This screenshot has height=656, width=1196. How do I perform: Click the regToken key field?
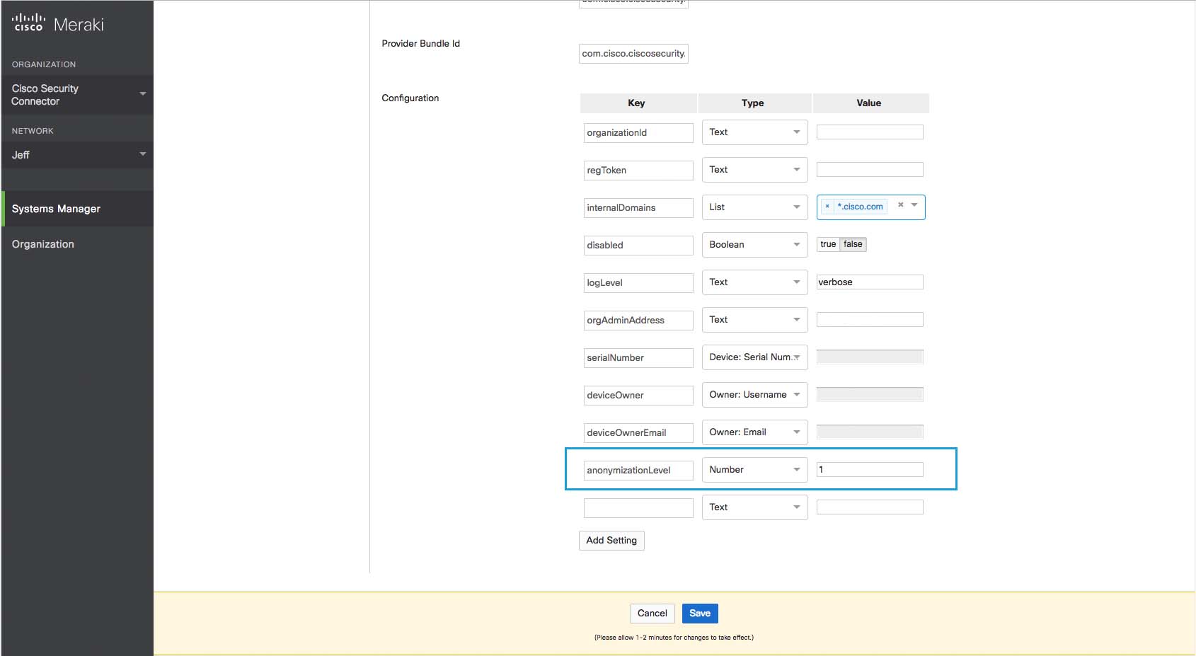coord(638,171)
